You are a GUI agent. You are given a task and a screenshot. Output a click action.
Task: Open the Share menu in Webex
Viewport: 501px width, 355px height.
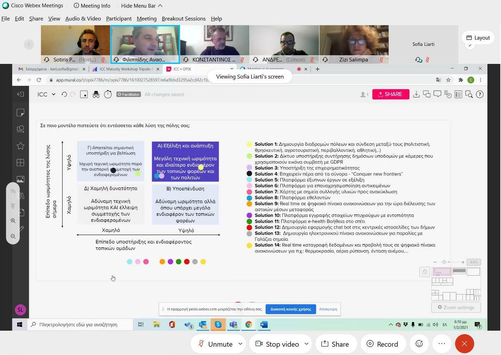tap(36, 18)
